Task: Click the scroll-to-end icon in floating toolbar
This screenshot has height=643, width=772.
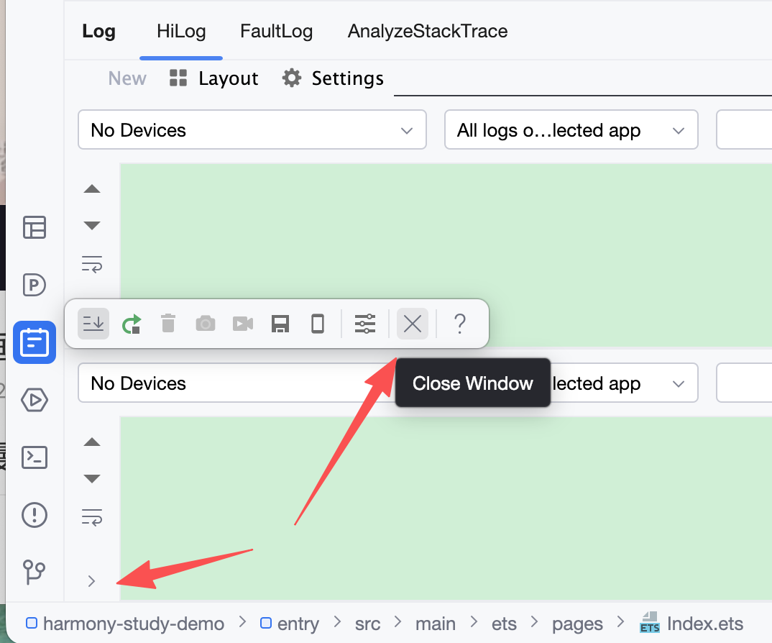Action: (93, 324)
